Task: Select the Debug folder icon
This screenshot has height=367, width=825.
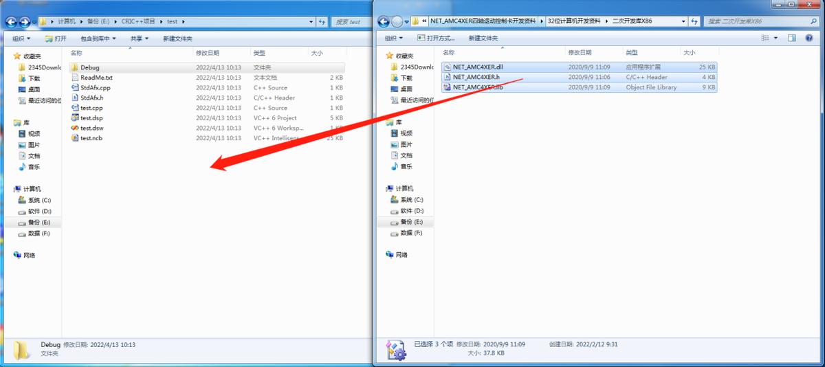Action: tap(75, 67)
